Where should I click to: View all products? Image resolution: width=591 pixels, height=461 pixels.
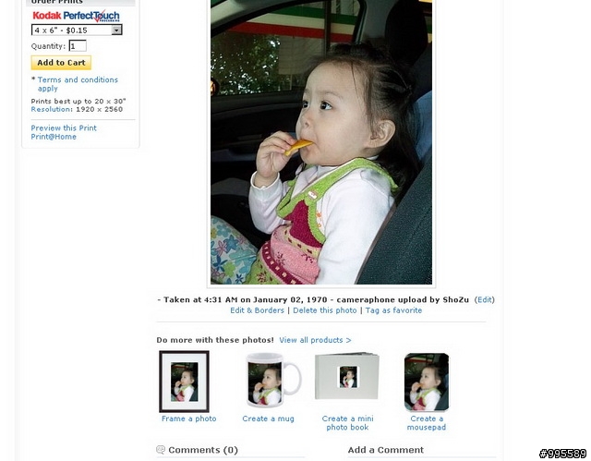(315, 340)
